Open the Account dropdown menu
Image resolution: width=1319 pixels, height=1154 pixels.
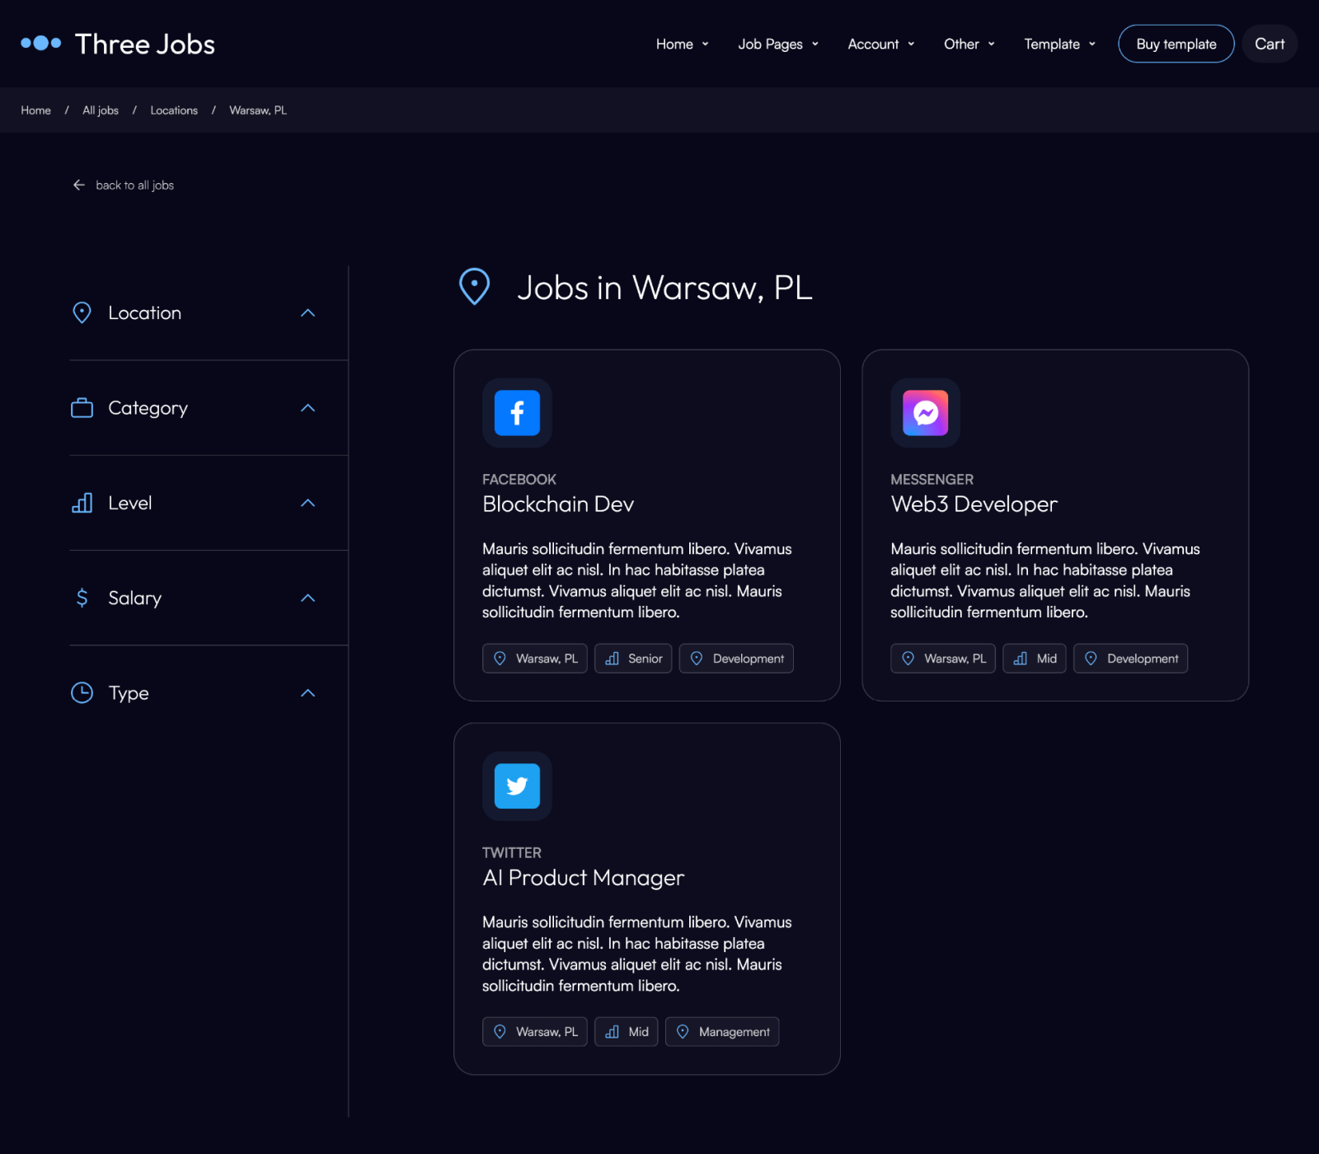(881, 44)
